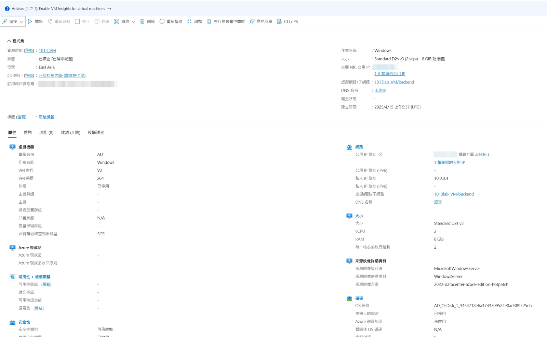Image resolution: width=547 pixels, height=337 pixels.
Task: Click the Connect (連接) plug icon
Action: coord(5,21)
